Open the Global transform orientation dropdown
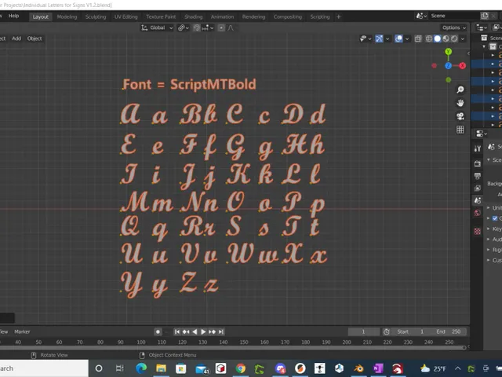The height and width of the screenshot is (377, 502). pos(157,28)
